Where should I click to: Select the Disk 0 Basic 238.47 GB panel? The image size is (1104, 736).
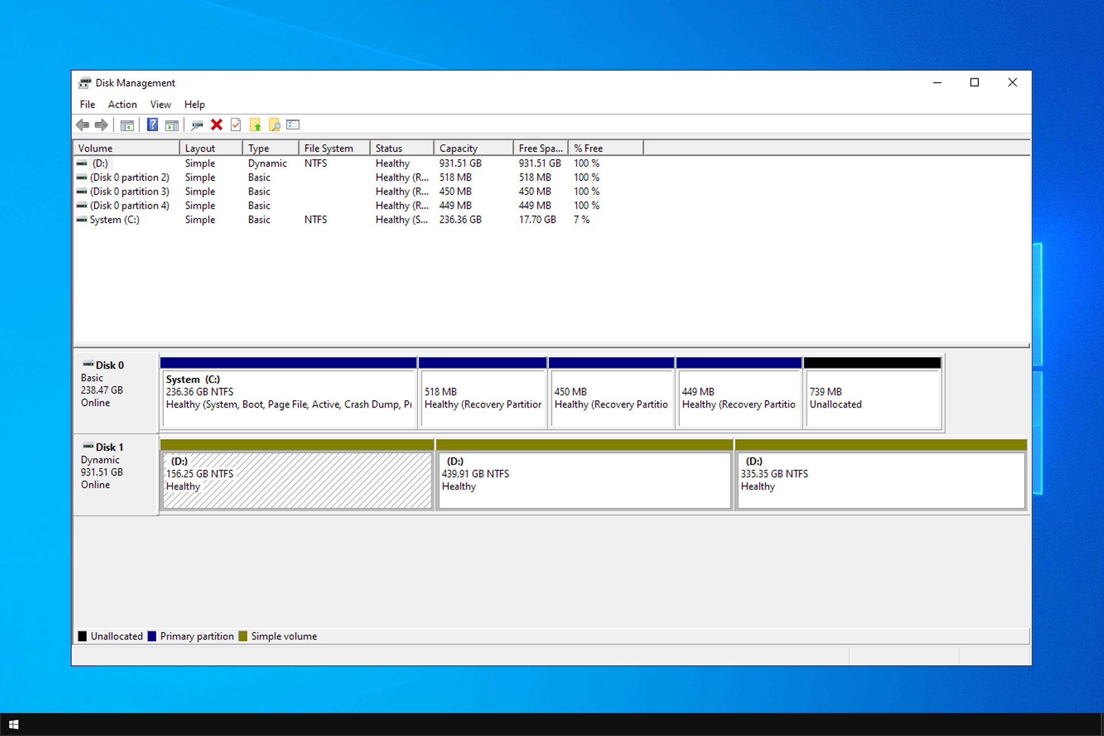click(116, 393)
